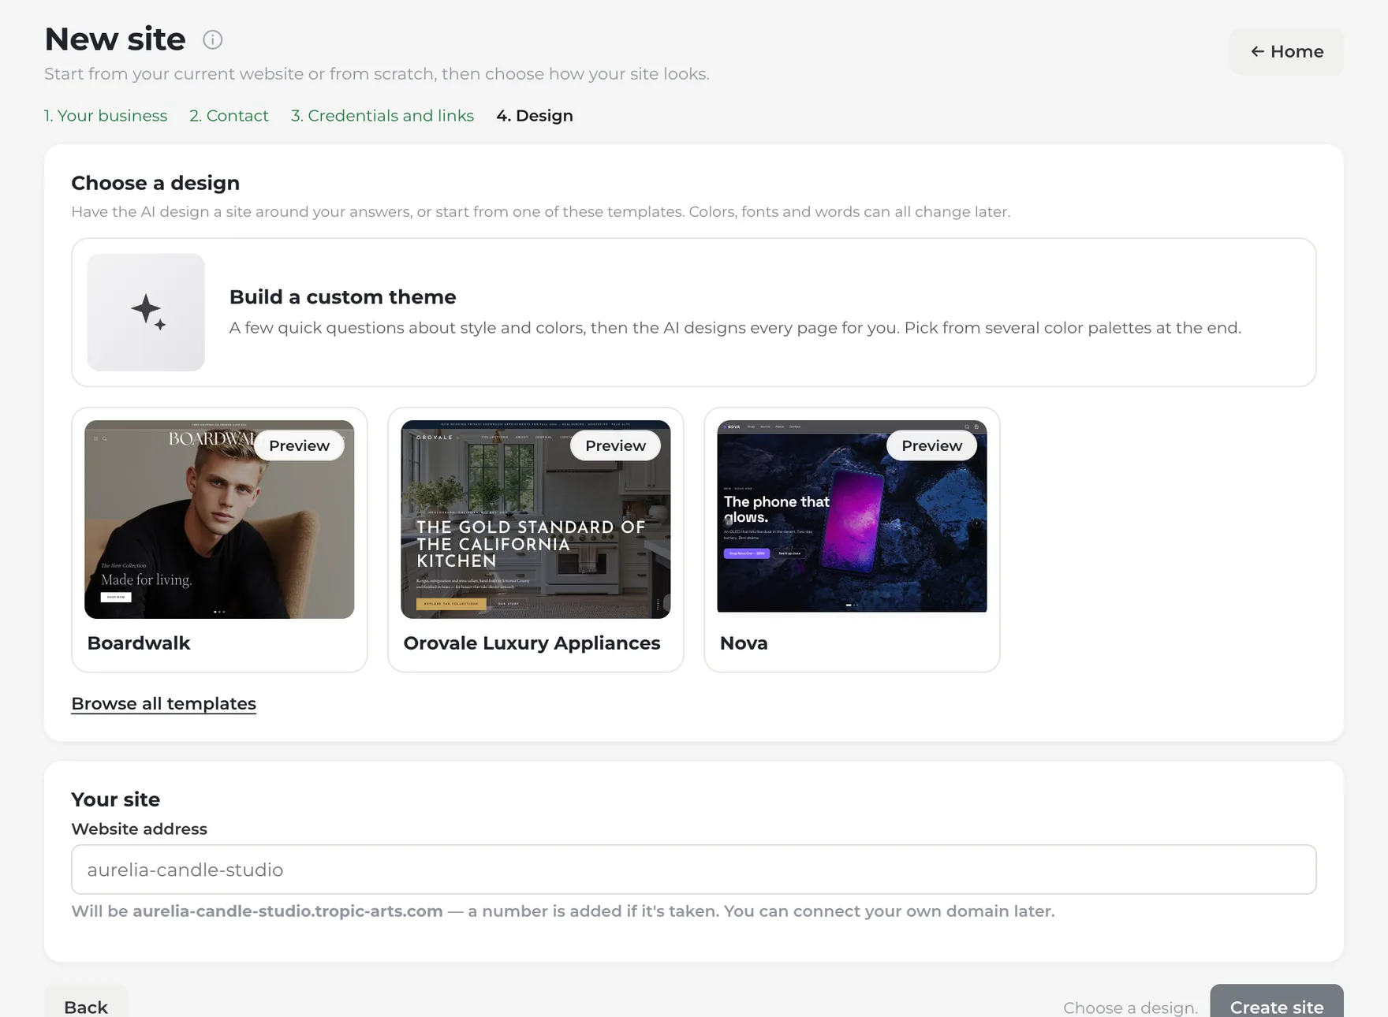
Task: Choose the Build a custom theme title
Action: pos(342,297)
